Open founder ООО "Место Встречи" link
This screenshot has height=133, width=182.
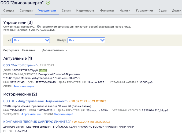point(20,65)
